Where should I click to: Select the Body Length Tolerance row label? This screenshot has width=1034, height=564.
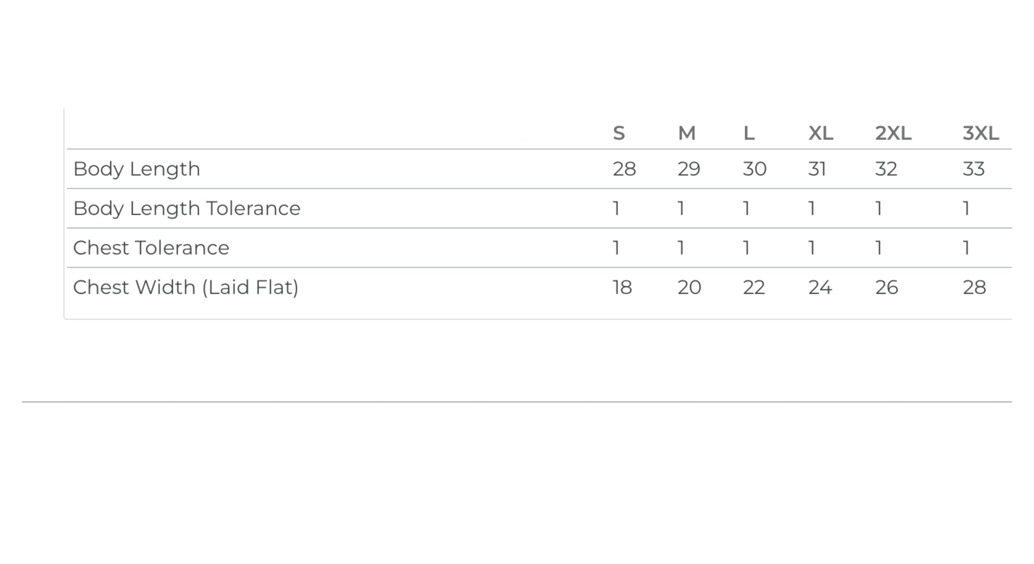pos(187,209)
